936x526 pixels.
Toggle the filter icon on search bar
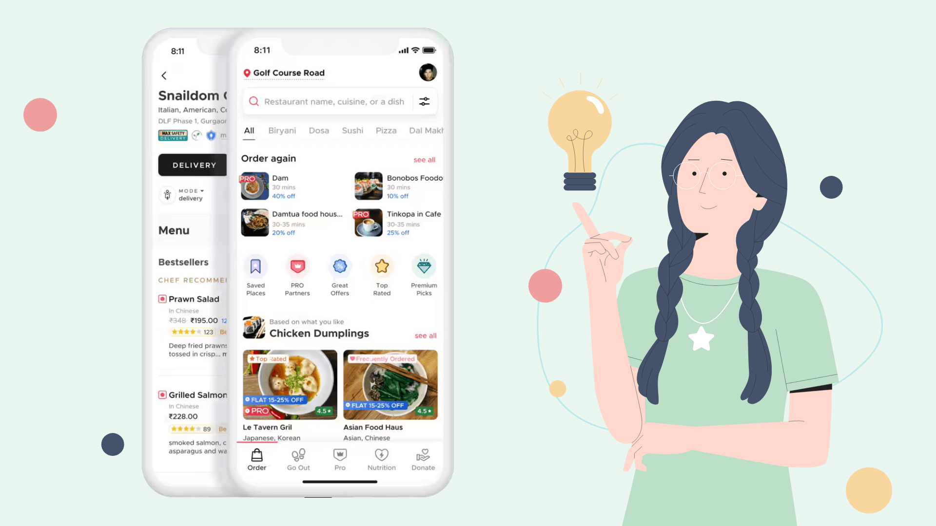(x=424, y=101)
